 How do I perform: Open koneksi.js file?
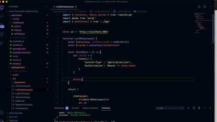coord(17,45)
